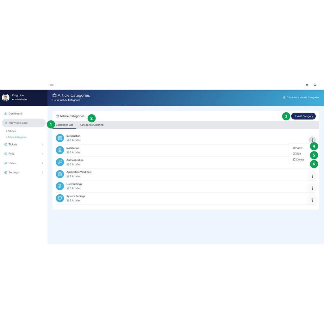Click the Application Workflow category title

tap(79, 172)
